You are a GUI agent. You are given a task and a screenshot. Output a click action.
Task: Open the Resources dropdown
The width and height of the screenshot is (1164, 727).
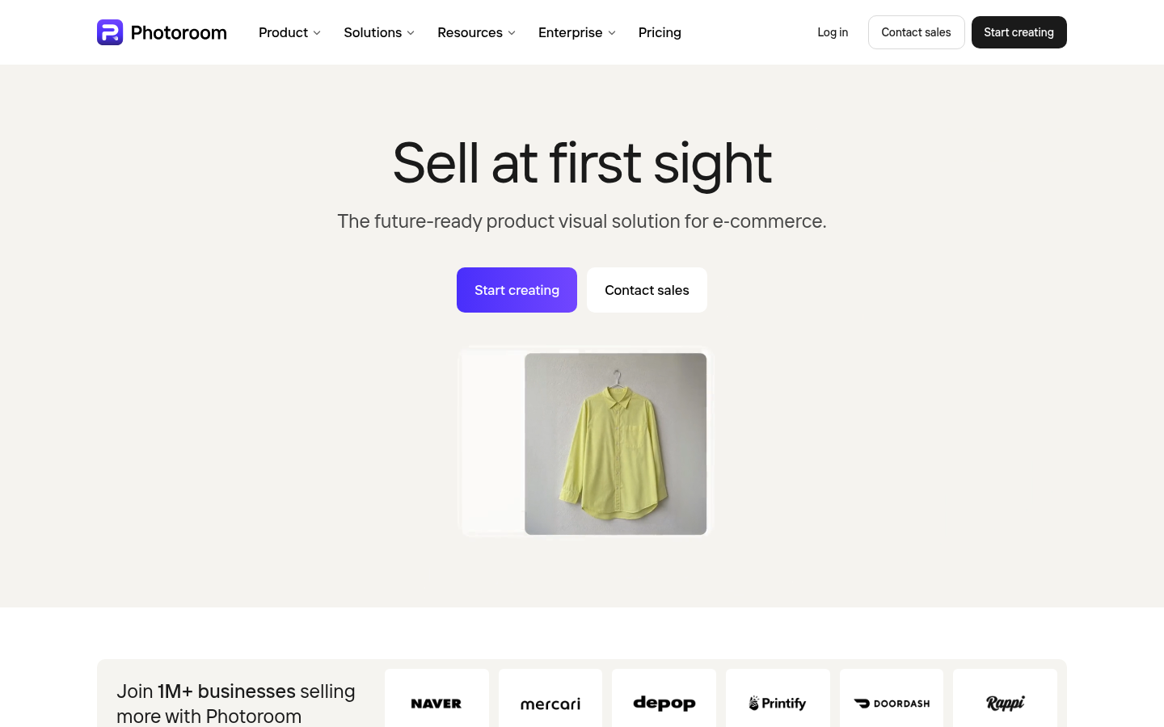click(476, 32)
